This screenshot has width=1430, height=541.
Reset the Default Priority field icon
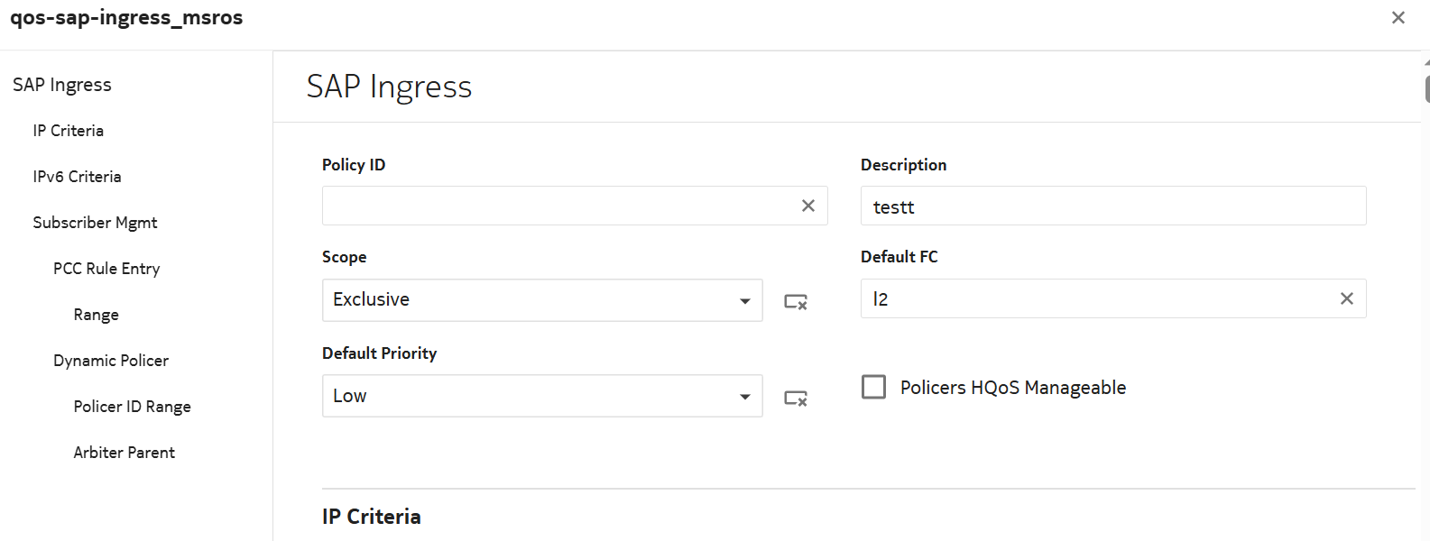[x=796, y=398]
